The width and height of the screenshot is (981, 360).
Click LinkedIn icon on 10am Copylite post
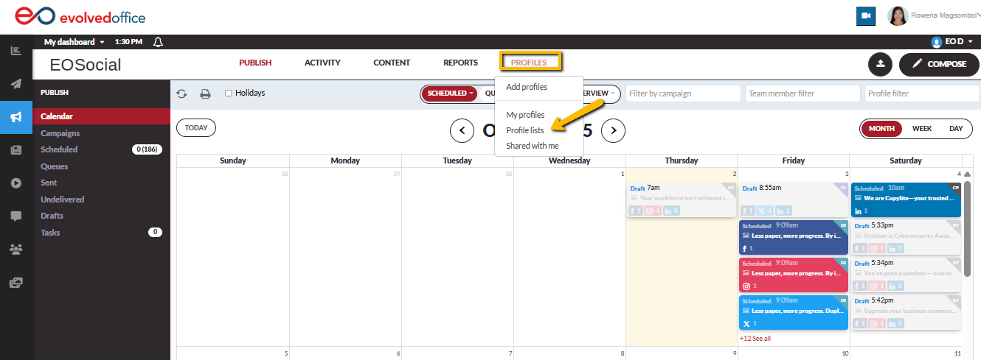857,211
